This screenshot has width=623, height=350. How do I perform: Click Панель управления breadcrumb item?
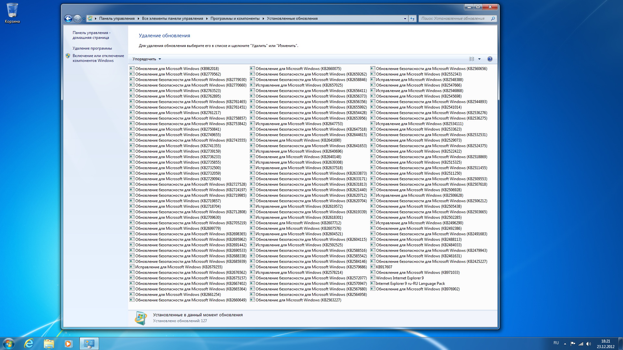117,18
